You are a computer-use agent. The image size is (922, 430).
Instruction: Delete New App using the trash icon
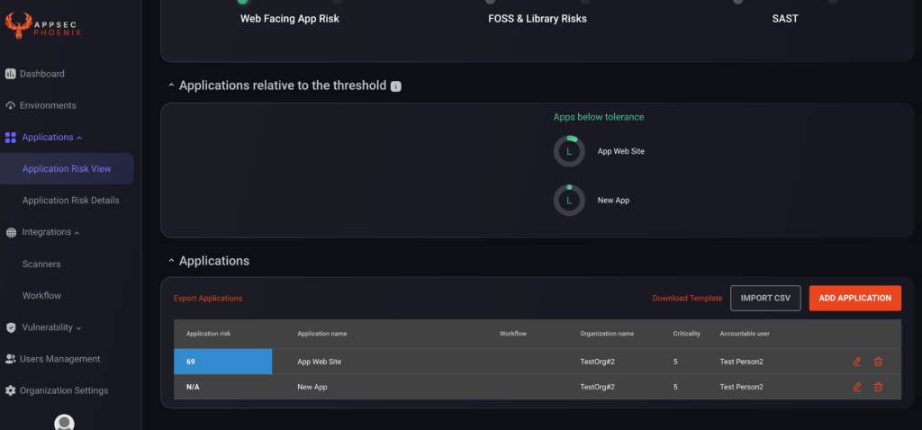pyautogui.click(x=878, y=387)
